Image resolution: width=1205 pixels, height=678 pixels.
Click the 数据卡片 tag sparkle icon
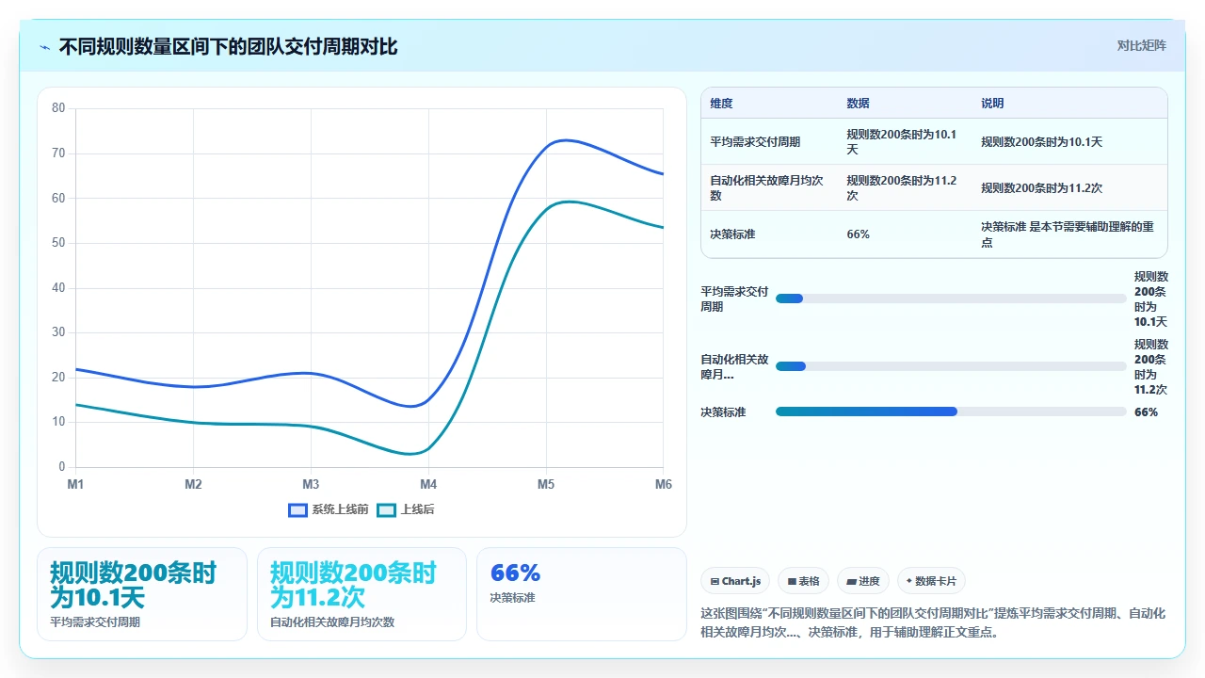pos(908,581)
